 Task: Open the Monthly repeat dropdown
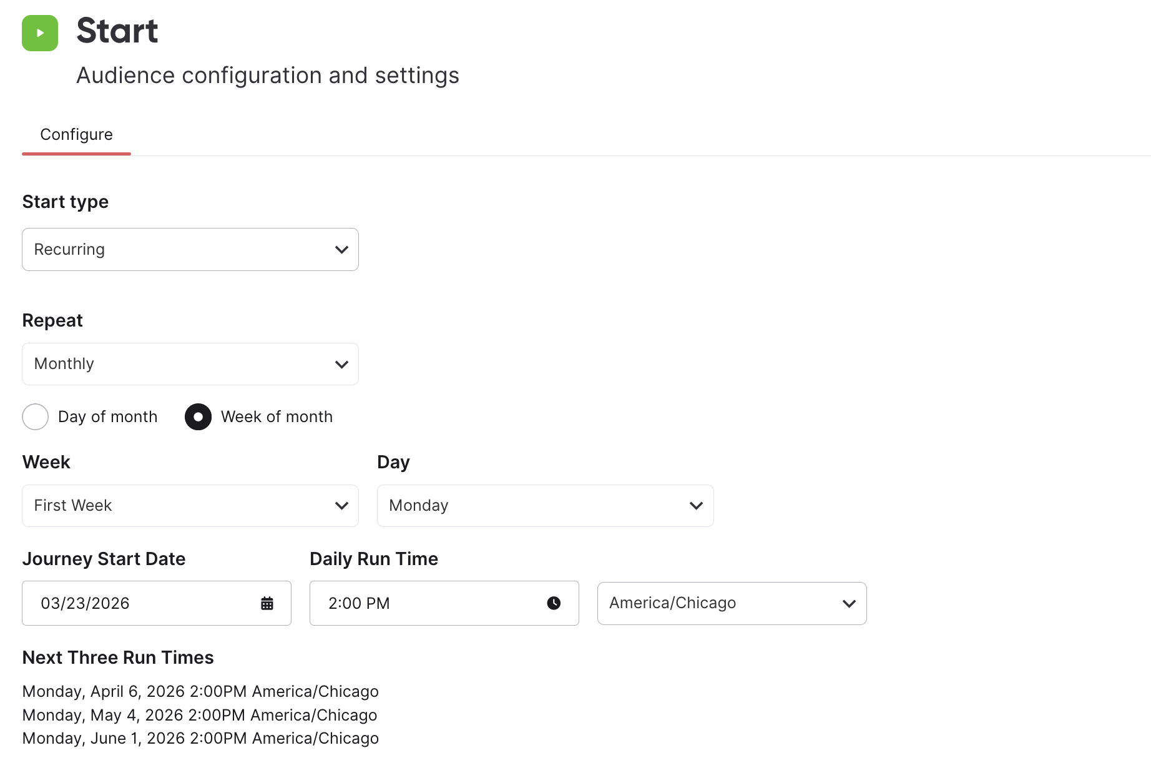coord(190,364)
